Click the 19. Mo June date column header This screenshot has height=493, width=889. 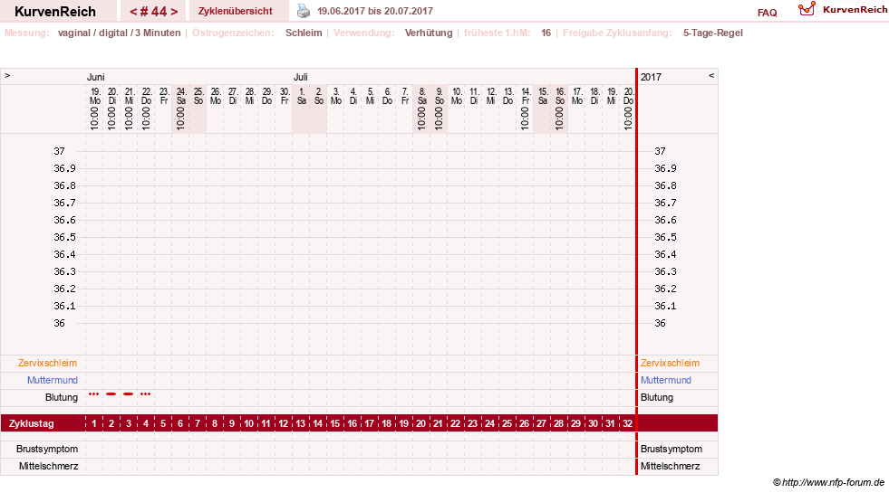(94, 109)
